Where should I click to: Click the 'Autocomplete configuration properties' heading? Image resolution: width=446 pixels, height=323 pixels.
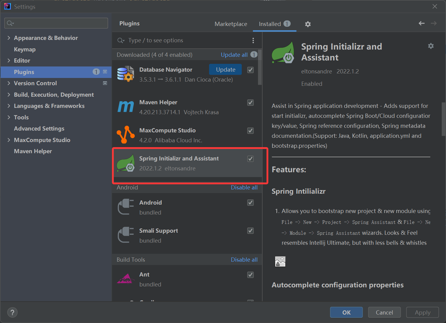pyautogui.click(x=338, y=285)
